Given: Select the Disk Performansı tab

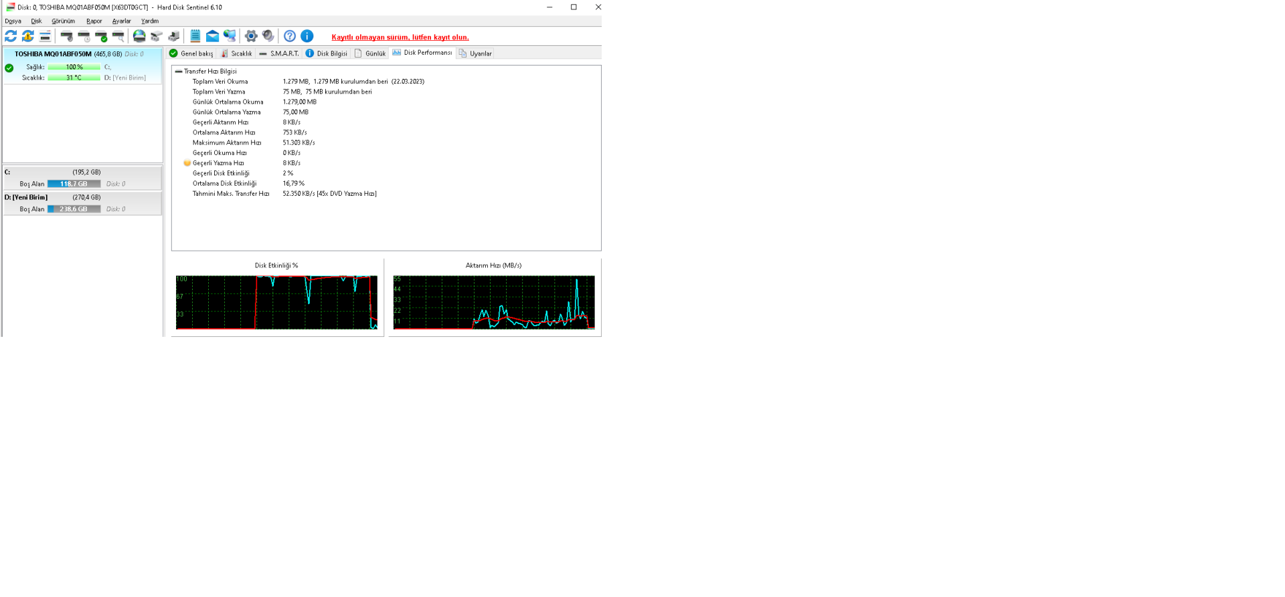Looking at the screenshot, I should [422, 53].
